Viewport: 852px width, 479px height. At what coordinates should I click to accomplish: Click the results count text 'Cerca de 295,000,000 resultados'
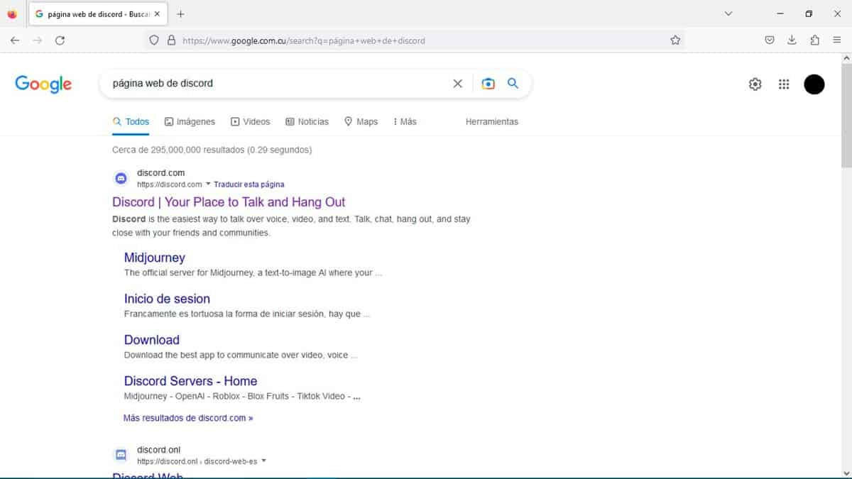coord(177,150)
